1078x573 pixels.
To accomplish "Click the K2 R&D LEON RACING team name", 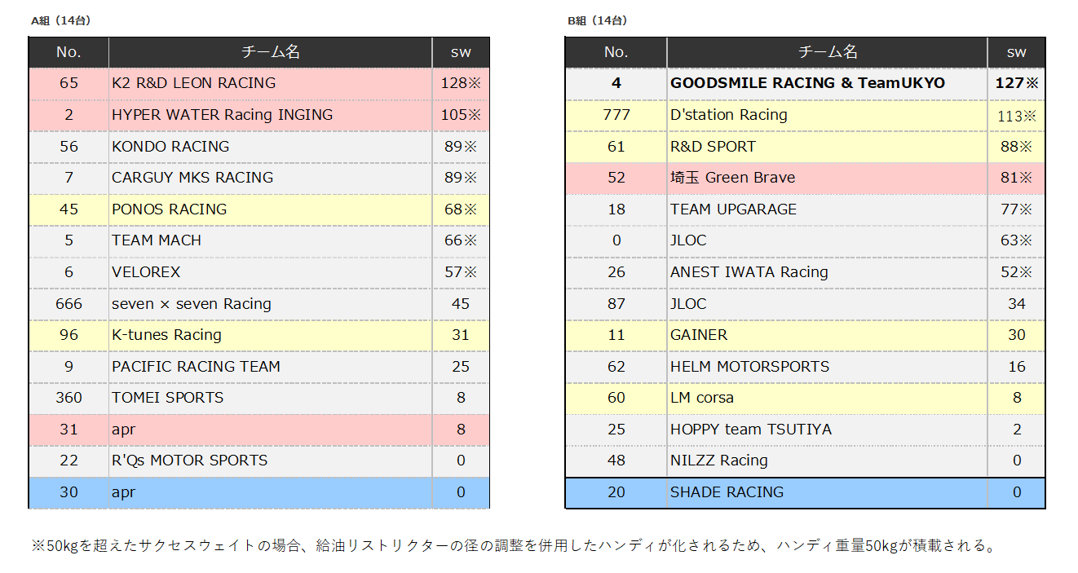I will [x=193, y=83].
